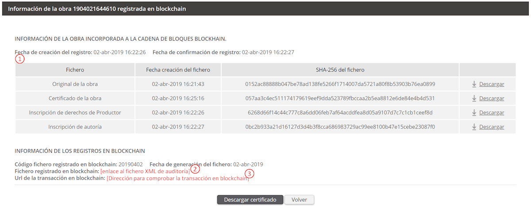
Task: Click download arrow icon for Inscripción de autoría
Action: [x=474, y=127]
